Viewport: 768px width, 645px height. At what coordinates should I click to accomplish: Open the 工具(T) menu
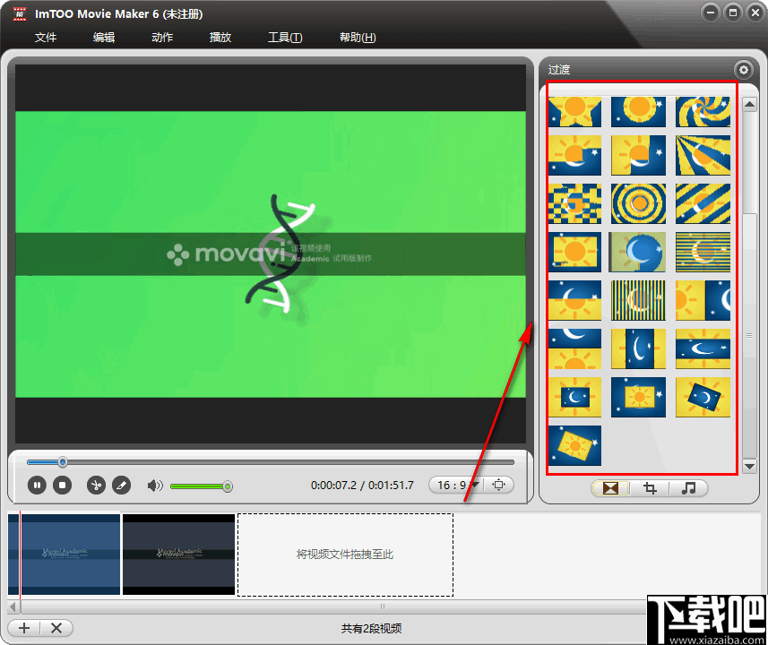pyautogui.click(x=284, y=38)
